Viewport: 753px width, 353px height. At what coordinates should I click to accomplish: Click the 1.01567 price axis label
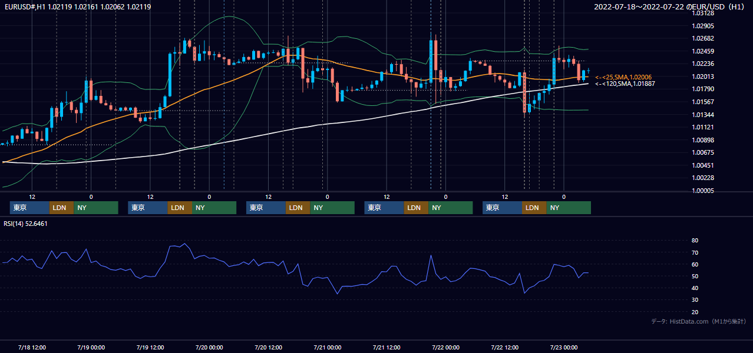coord(704,102)
